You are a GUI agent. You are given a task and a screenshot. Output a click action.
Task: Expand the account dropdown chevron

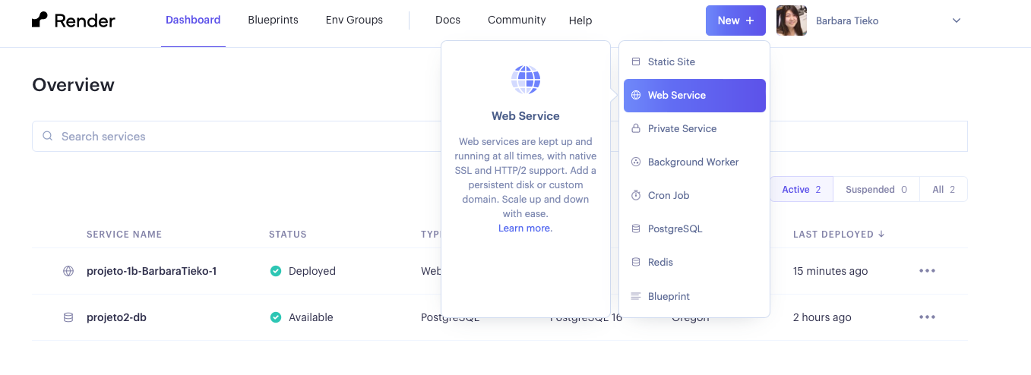tap(957, 20)
